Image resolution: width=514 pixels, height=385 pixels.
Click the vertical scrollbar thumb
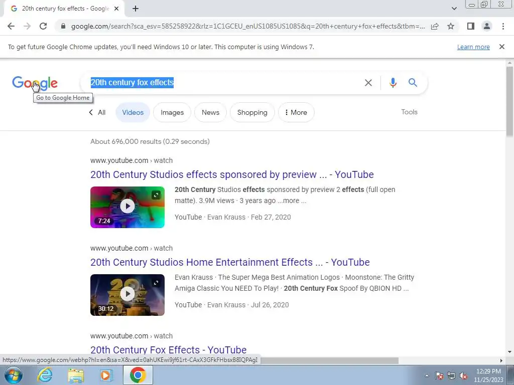509,101
